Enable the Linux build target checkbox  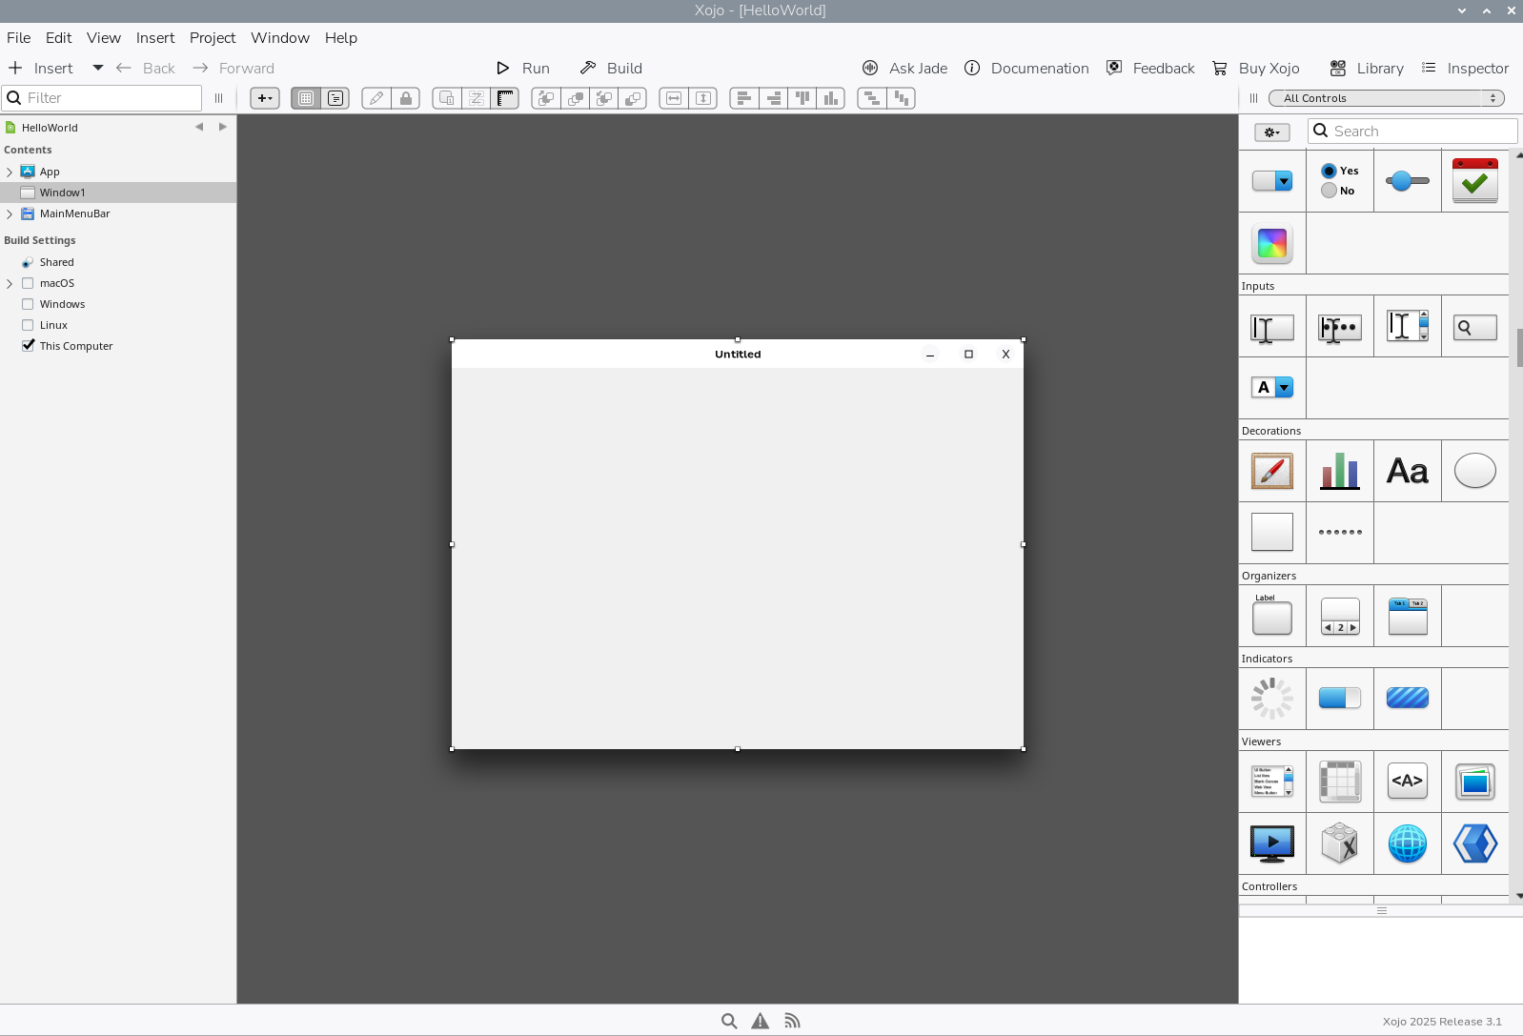28,325
